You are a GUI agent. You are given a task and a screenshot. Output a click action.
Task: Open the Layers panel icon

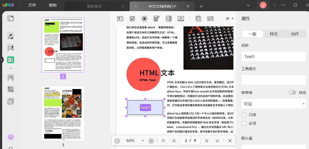11,137
